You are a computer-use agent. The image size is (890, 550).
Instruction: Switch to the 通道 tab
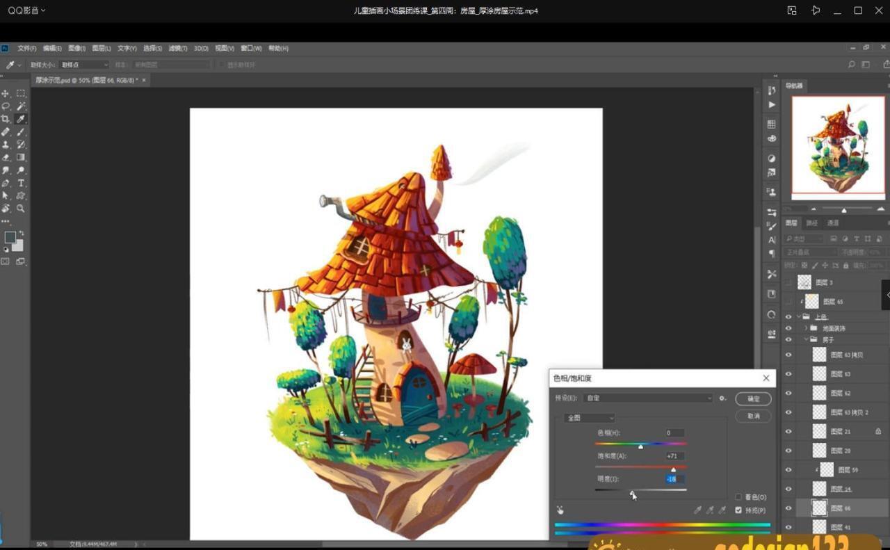[833, 223]
